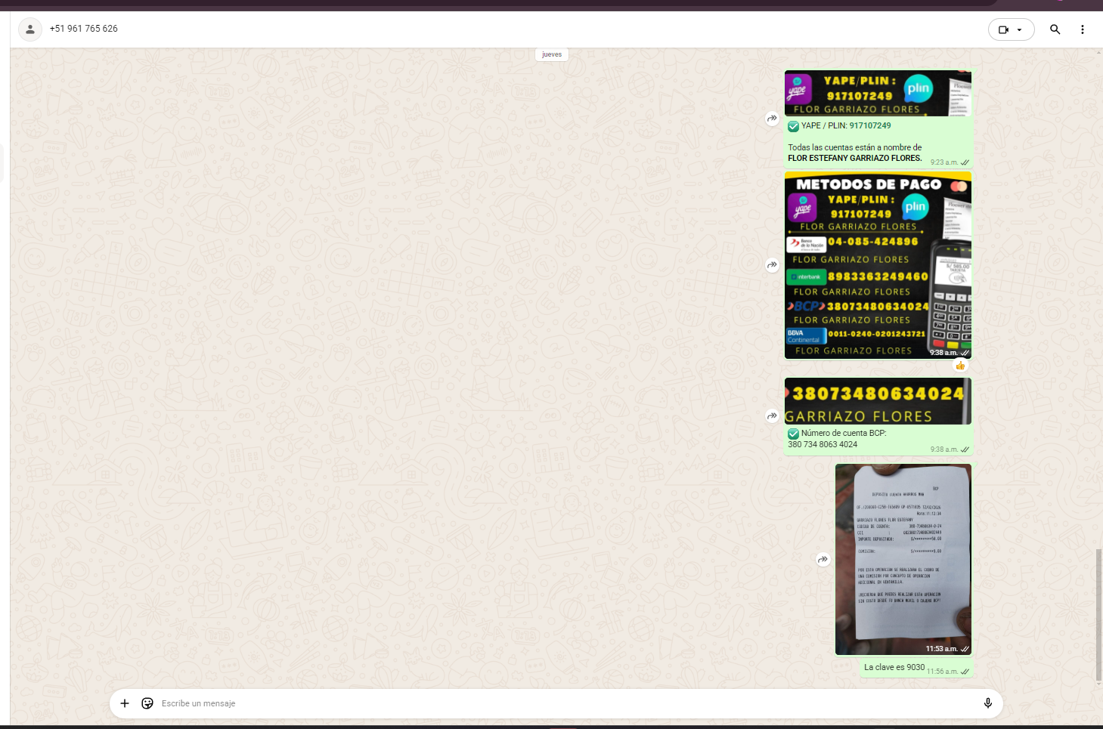Forward the BCP account number message
Screen dimensions: 1103x729
(772, 415)
